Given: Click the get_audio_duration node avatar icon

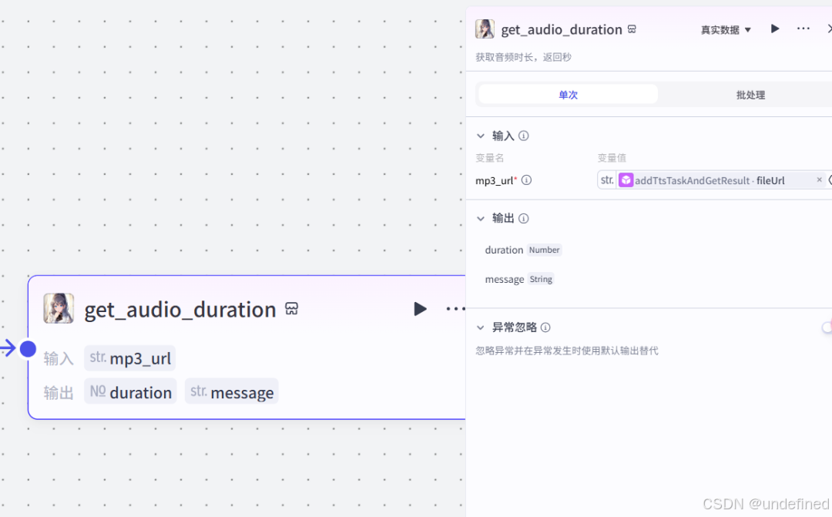Looking at the screenshot, I should point(485,29).
